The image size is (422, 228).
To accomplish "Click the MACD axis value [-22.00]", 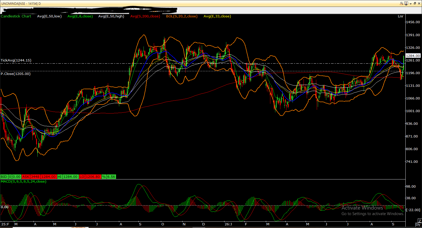I will [x=413, y=210].
